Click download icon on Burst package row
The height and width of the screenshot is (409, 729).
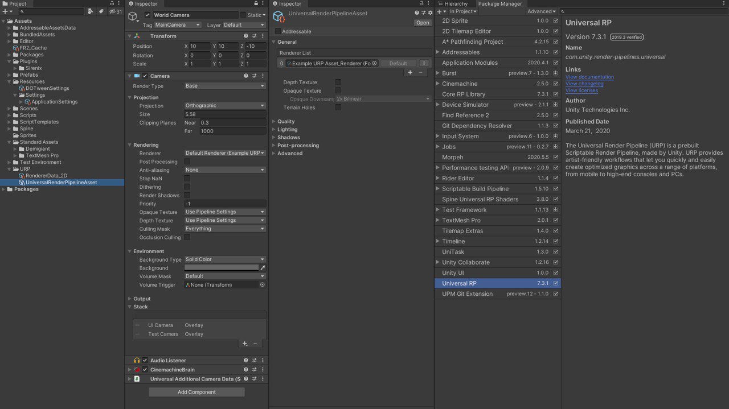coord(555,73)
